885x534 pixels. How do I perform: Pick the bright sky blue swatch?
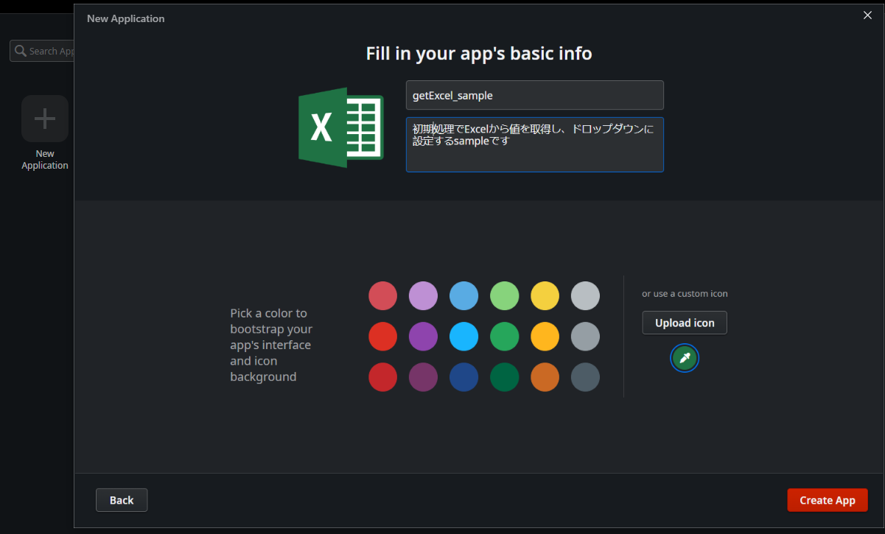click(x=464, y=337)
